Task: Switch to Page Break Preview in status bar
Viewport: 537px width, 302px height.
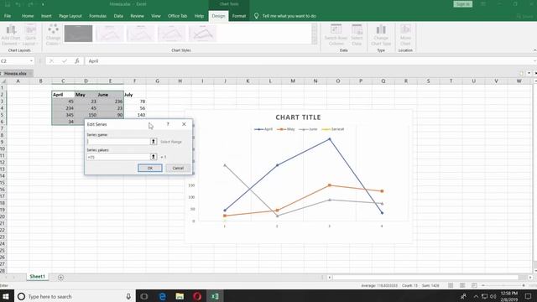Action: coord(474,285)
